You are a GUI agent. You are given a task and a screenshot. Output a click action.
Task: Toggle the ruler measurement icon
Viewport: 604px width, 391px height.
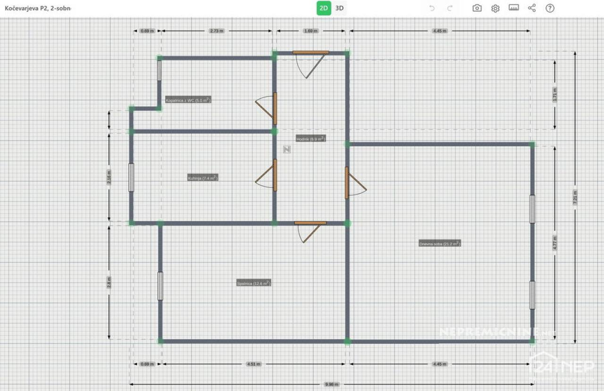click(x=513, y=8)
